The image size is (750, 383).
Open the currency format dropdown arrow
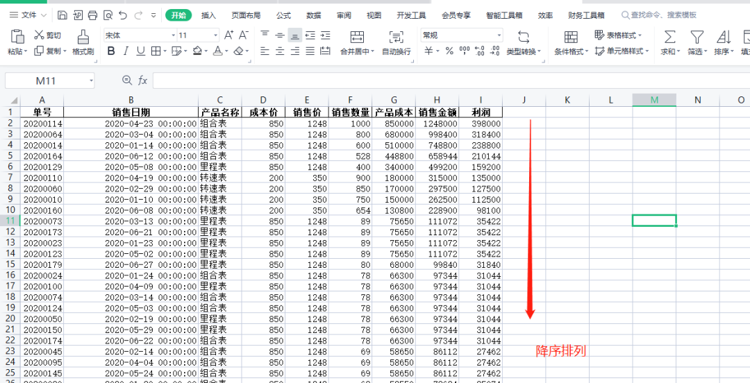[x=437, y=51]
